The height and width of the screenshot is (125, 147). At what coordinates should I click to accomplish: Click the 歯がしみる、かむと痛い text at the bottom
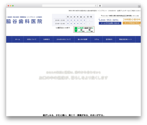[x=73, y=115]
